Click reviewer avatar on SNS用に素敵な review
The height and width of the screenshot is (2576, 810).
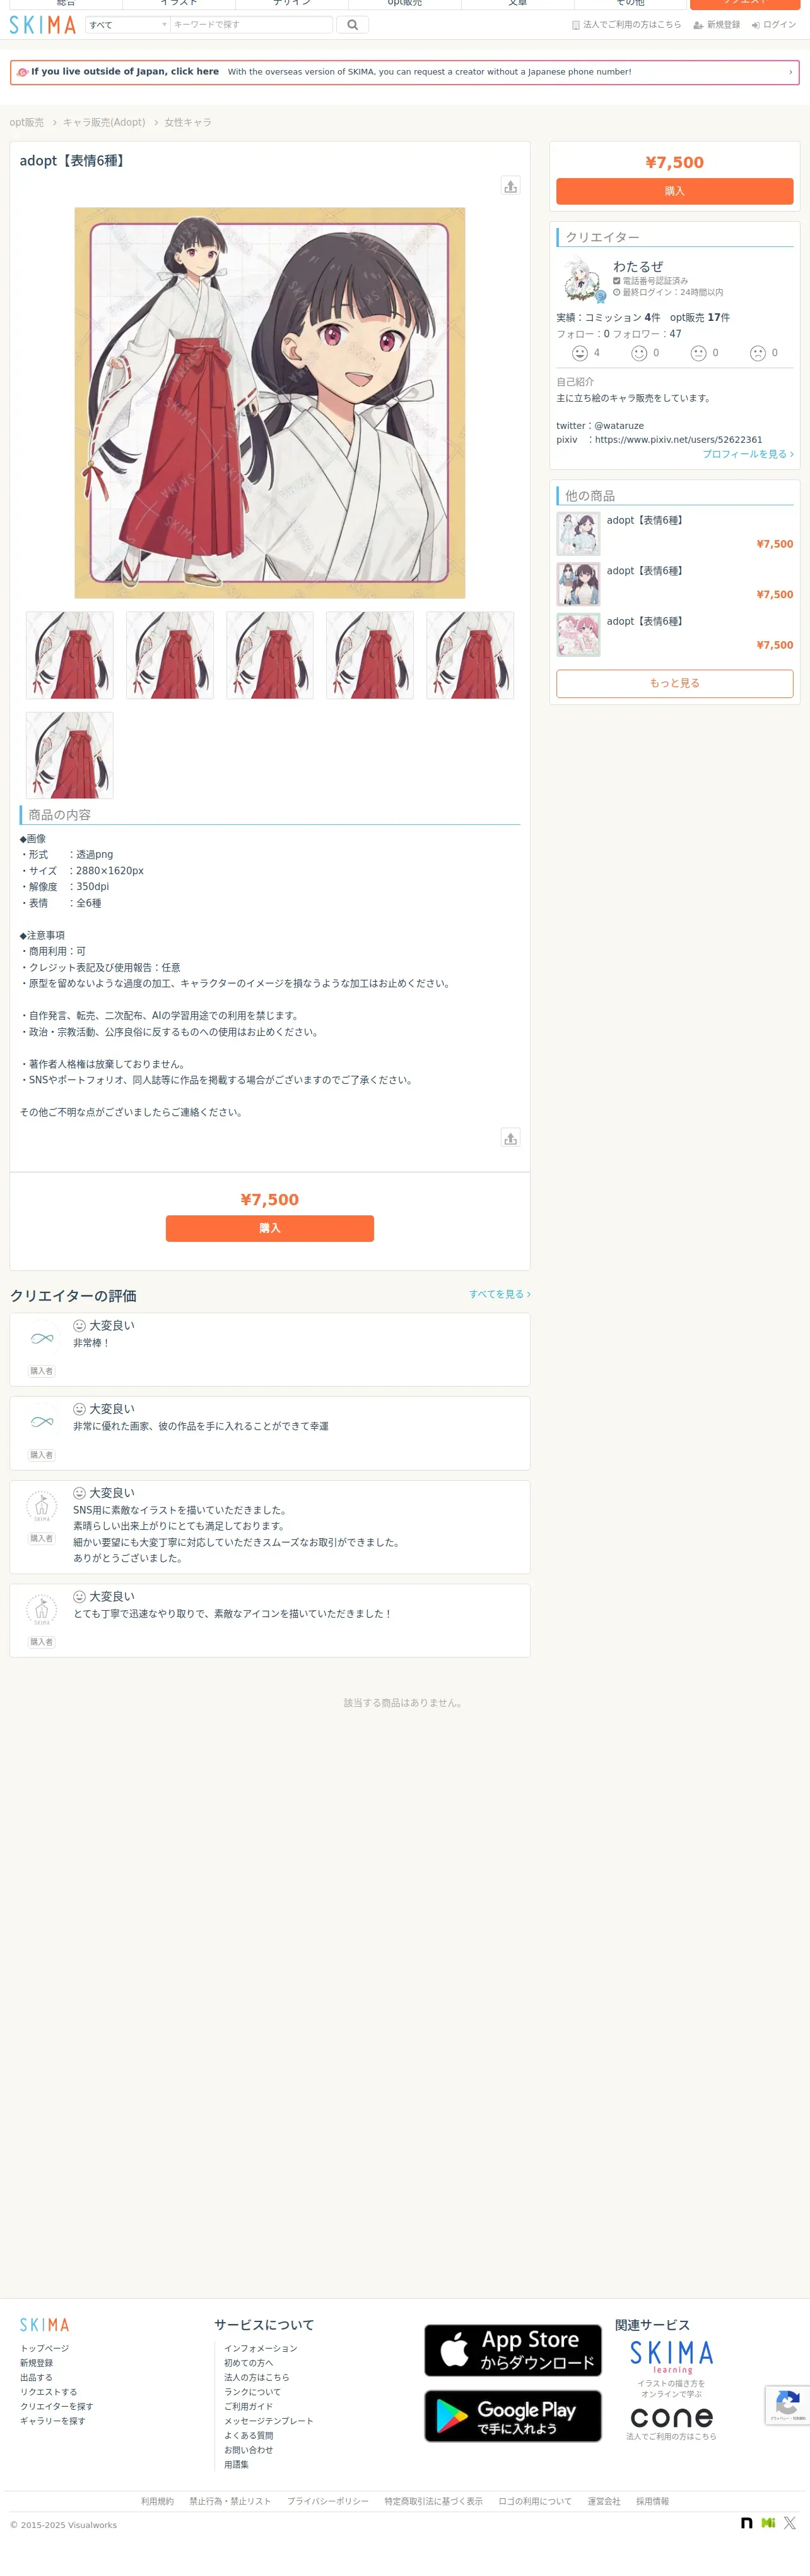[42, 1506]
